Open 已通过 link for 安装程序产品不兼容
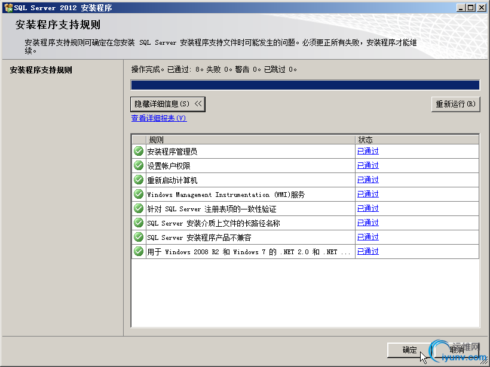The image size is (490, 367). pyautogui.click(x=368, y=237)
